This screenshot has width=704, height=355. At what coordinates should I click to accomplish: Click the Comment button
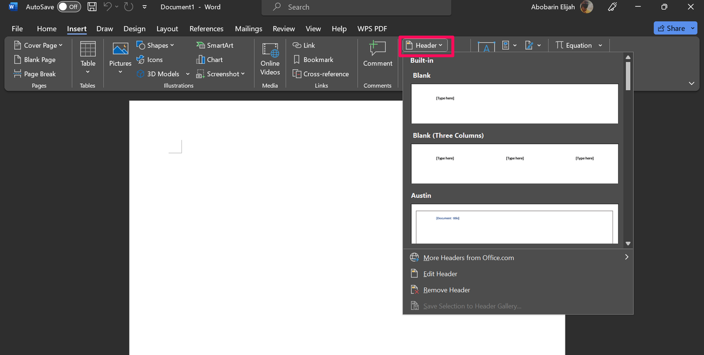[x=378, y=54]
